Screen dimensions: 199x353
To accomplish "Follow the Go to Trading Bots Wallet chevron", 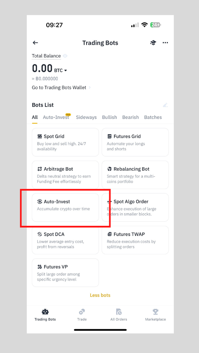I will click(x=89, y=88).
